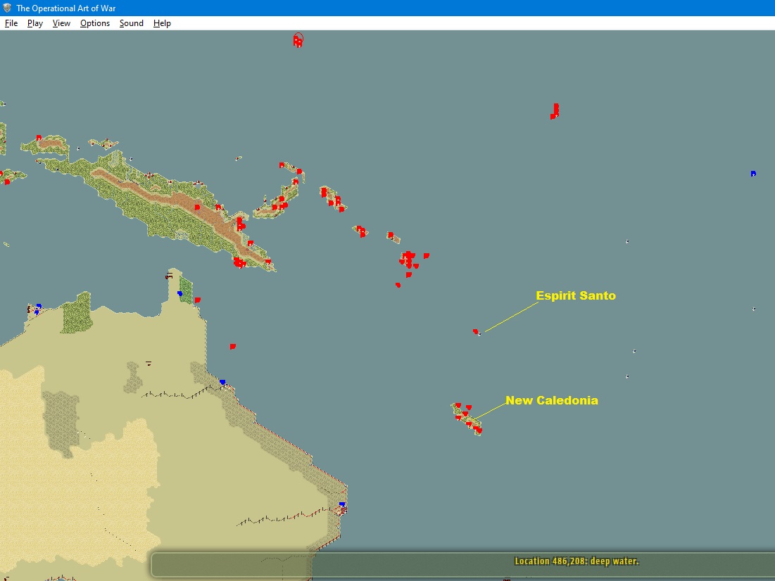Open the File menu
The height and width of the screenshot is (581, 775).
[11, 23]
